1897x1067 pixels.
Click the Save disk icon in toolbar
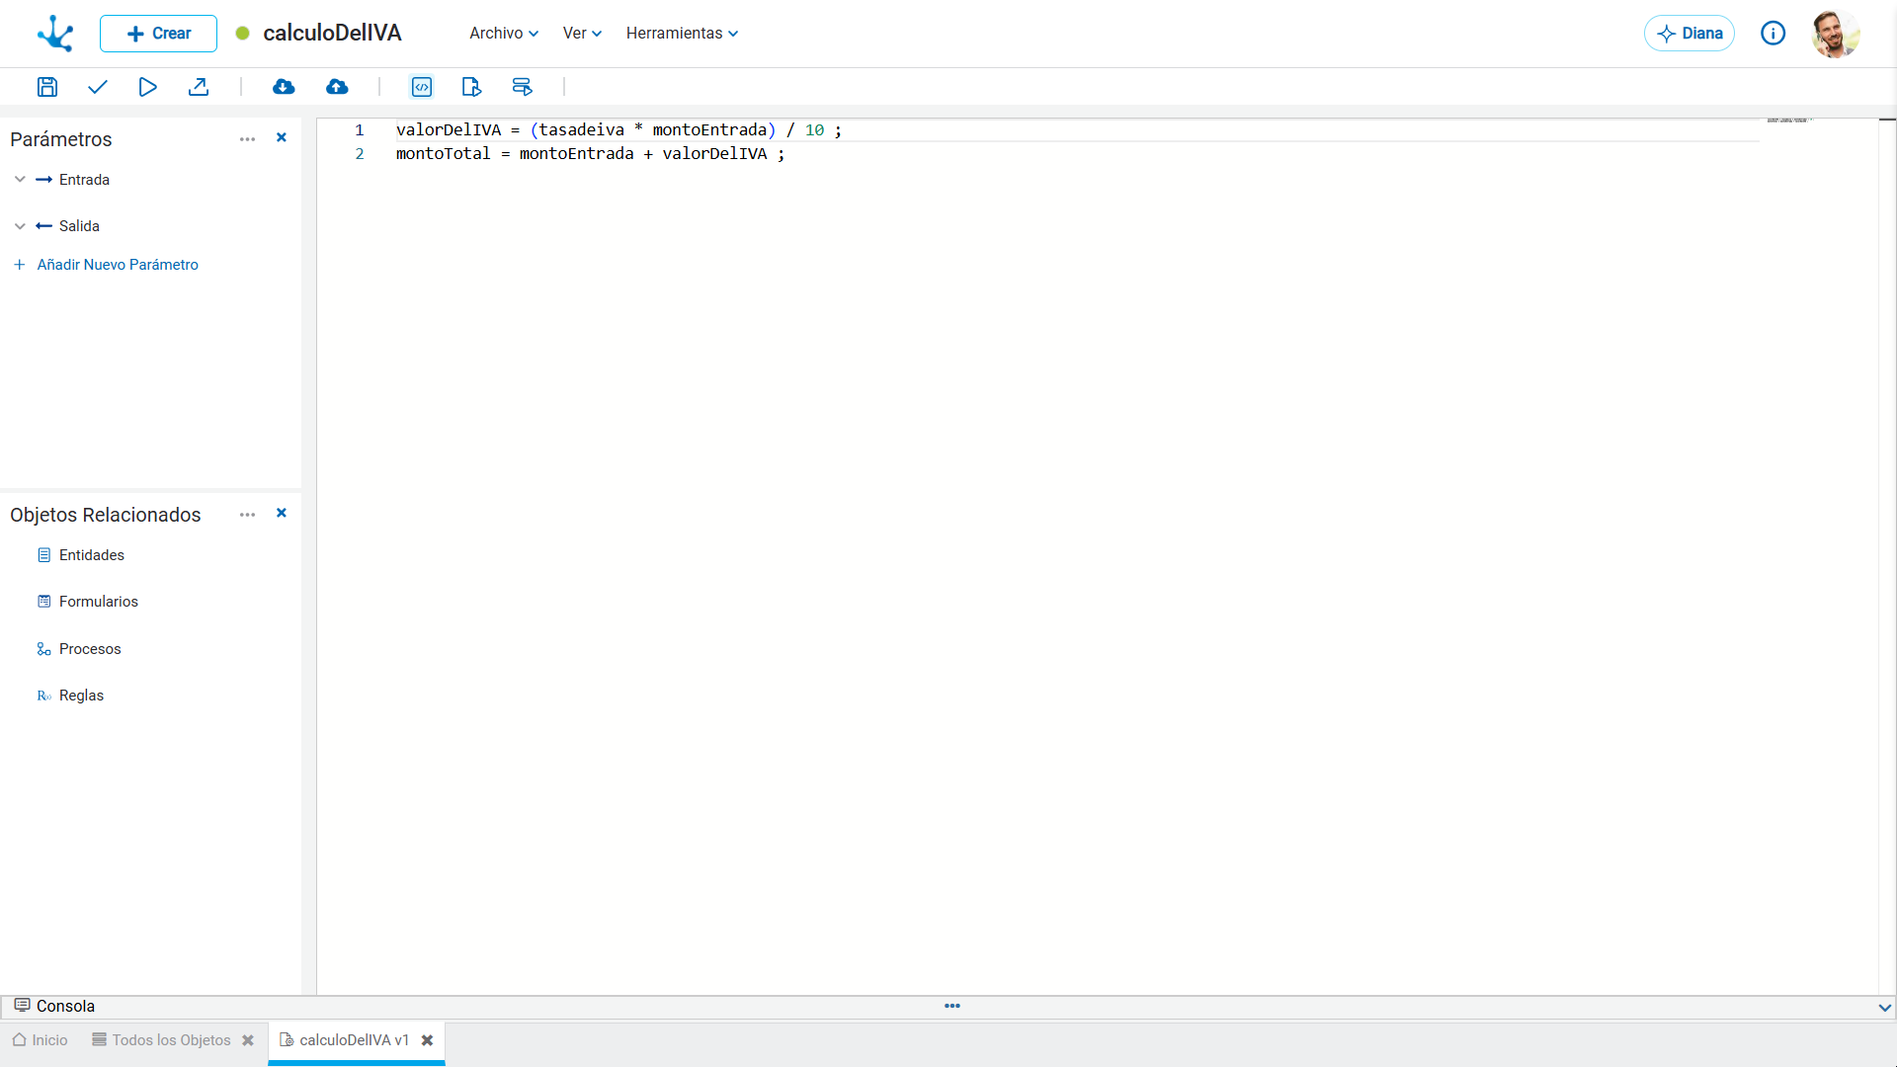pyautogui.click(x=47, y=87)
